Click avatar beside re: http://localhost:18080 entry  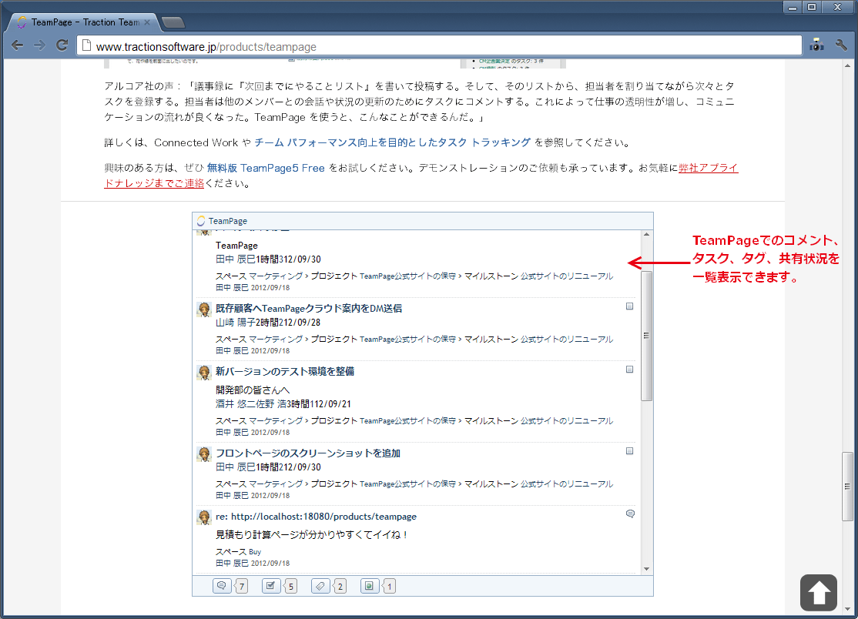point(204,517)
